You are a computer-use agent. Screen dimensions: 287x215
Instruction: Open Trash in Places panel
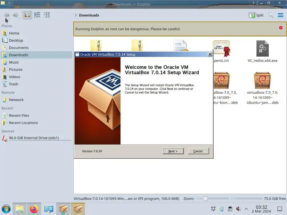coord(37,84)
